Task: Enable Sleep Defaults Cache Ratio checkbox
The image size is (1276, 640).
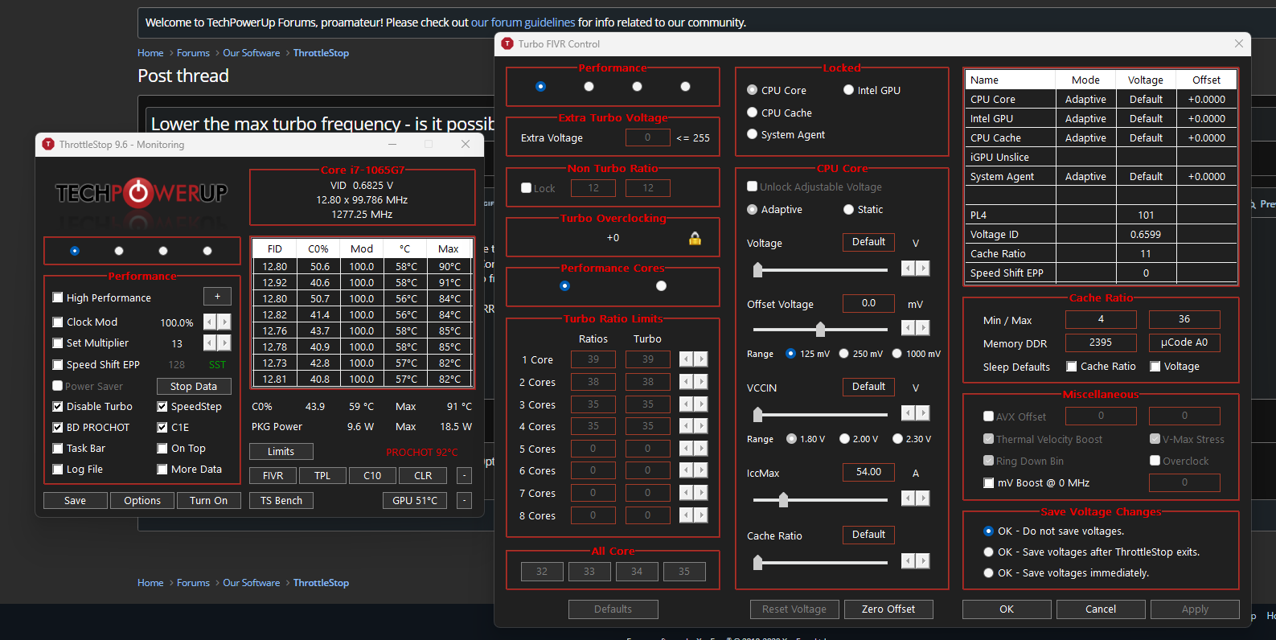Action: point(1072,366)
